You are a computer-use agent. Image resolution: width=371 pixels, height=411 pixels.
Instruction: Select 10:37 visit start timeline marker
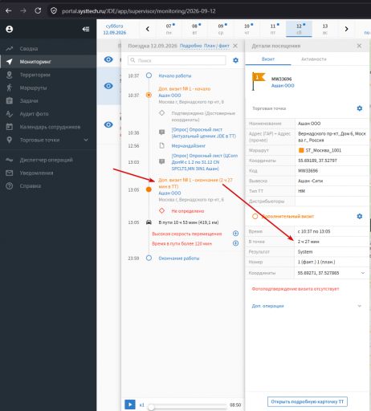tap(149, 95)
